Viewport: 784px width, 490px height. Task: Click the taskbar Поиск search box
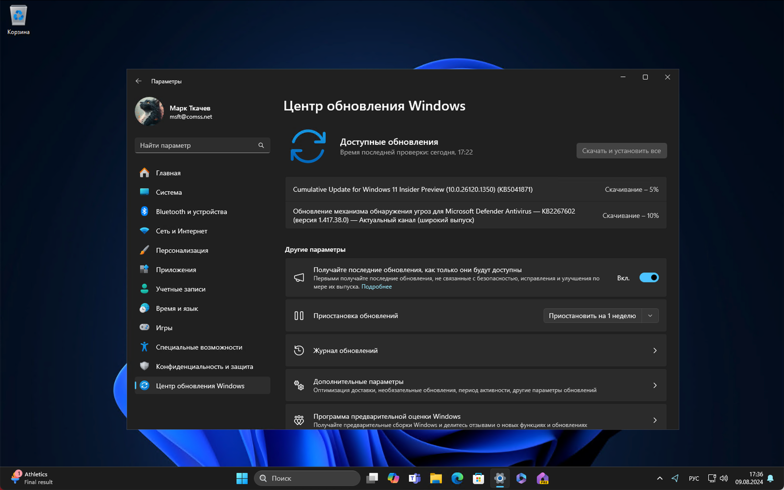pyautogui.click(x=307, y=478)
